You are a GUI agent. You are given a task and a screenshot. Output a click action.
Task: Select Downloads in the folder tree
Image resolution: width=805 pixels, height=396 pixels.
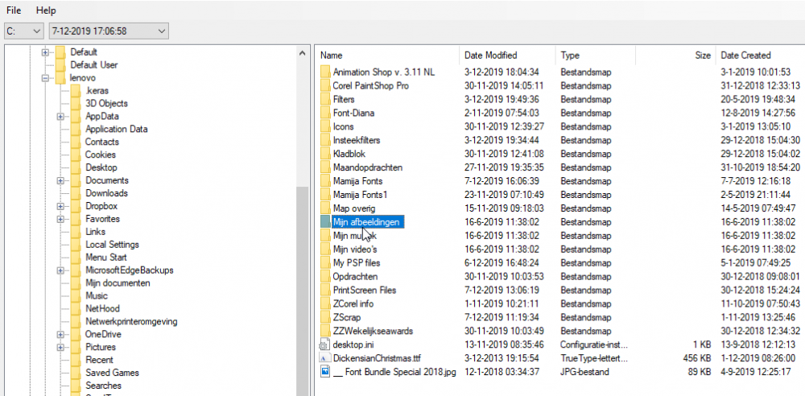click(x=106, y=193)
